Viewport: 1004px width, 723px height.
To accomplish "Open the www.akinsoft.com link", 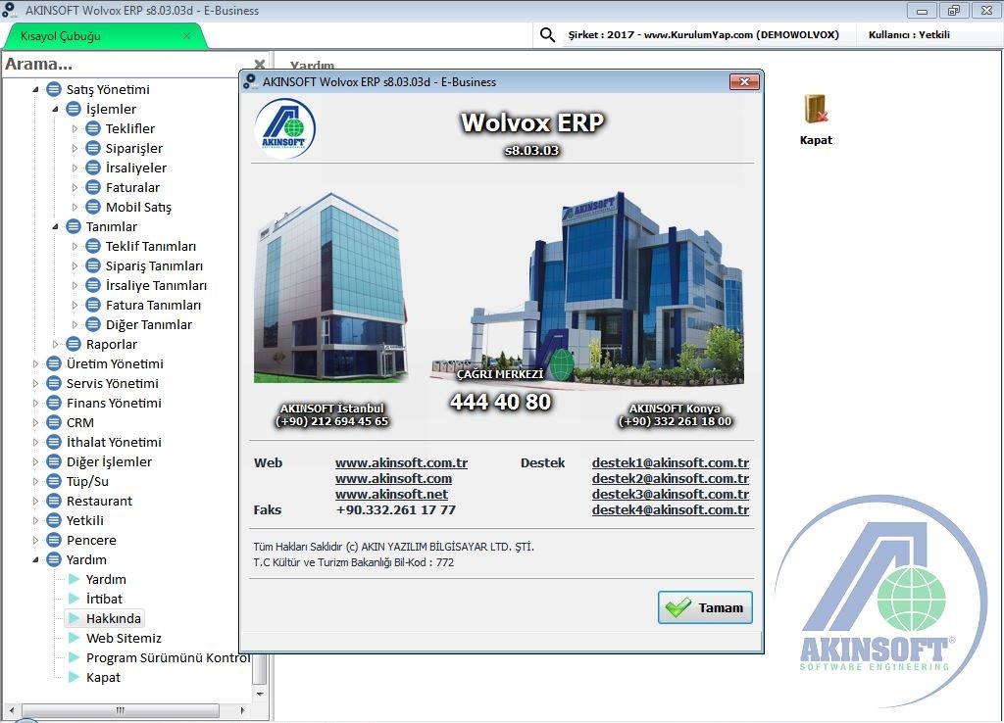I will pos(394,479).
